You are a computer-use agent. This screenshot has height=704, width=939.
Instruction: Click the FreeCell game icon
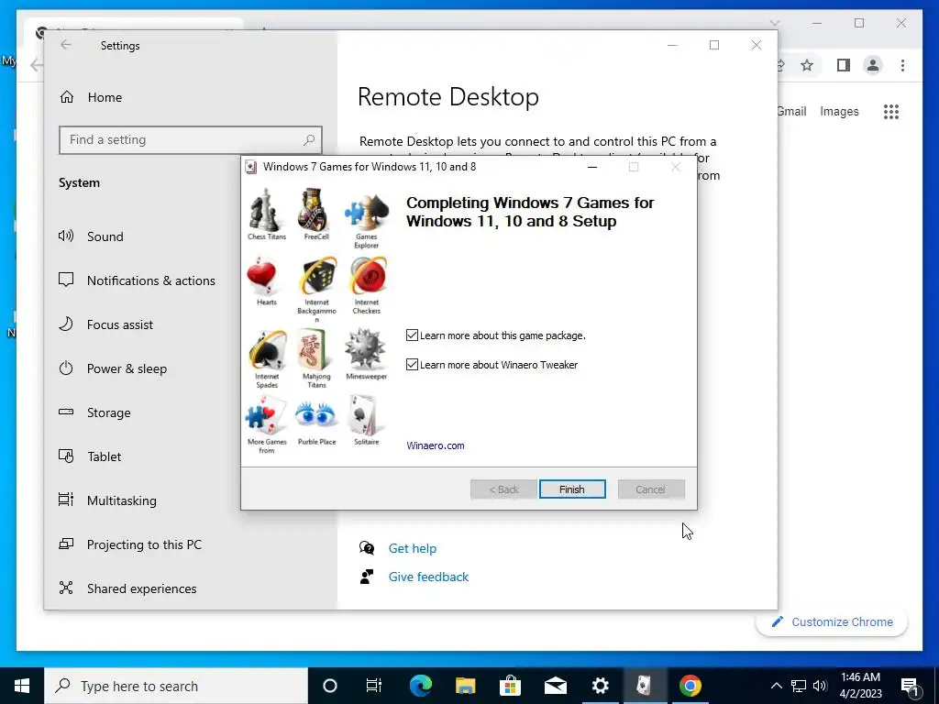point(314,210)
